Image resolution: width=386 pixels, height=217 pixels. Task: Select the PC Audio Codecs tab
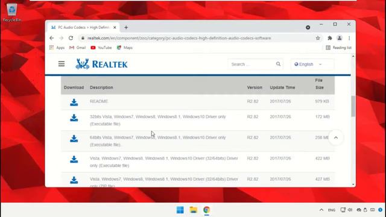[x=83, y=27]
